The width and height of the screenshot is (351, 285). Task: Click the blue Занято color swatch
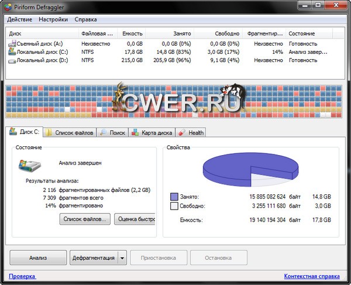(x=174, y=197)
